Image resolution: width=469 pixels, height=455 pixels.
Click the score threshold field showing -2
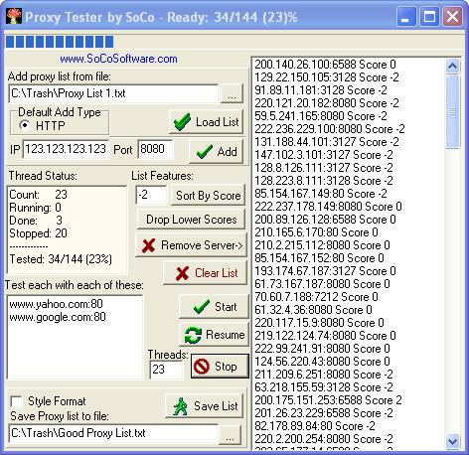[151, 195]
